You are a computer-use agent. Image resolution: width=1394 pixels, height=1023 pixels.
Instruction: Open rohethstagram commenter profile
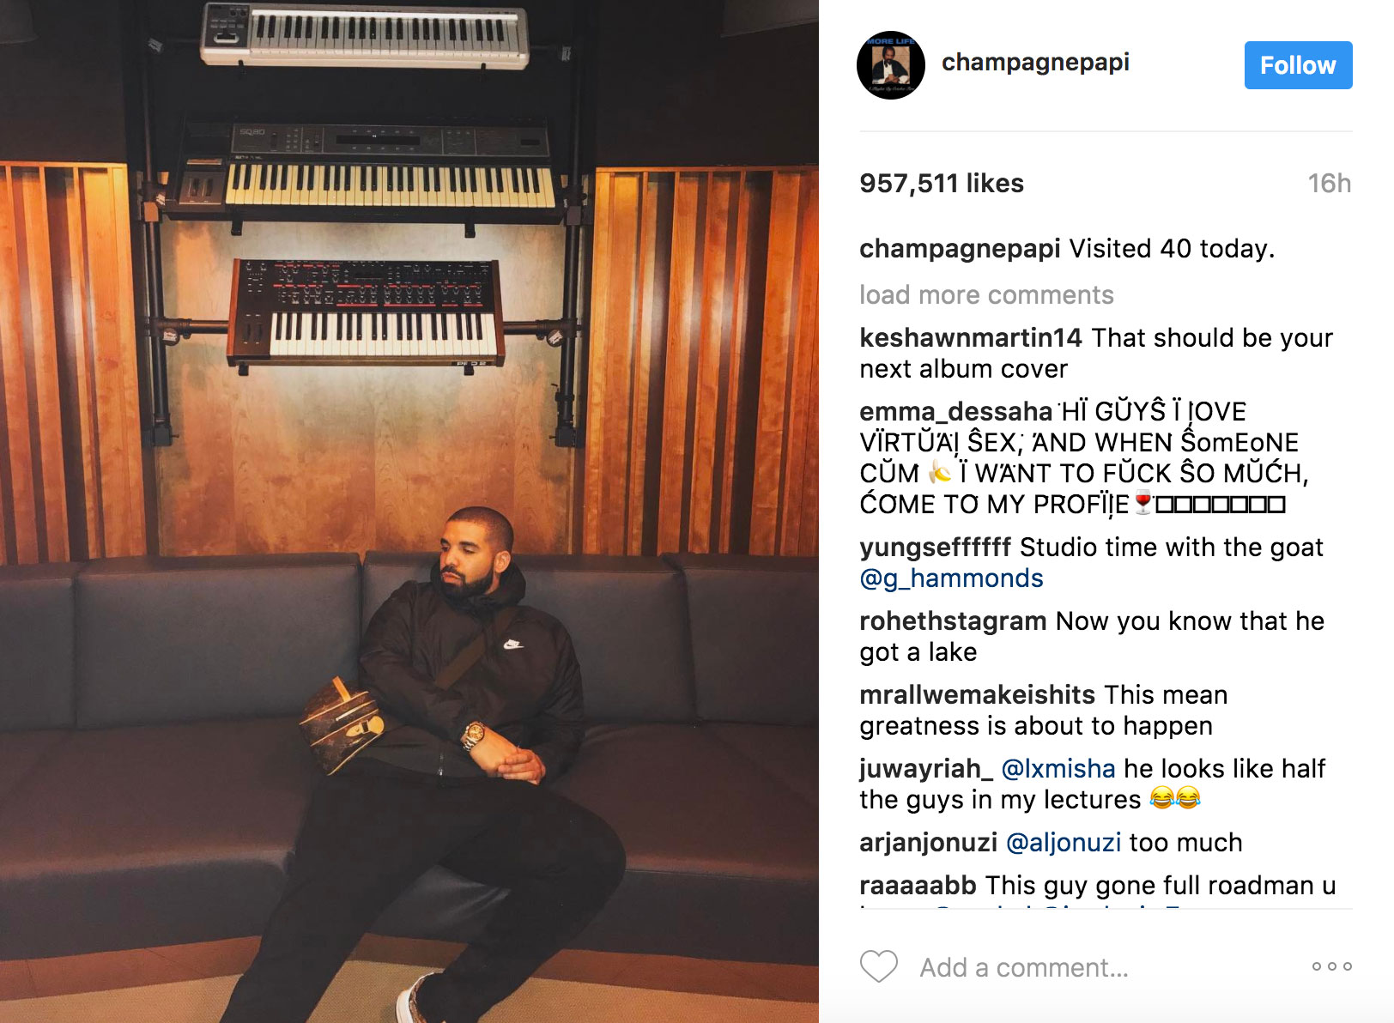click(953, 621)
